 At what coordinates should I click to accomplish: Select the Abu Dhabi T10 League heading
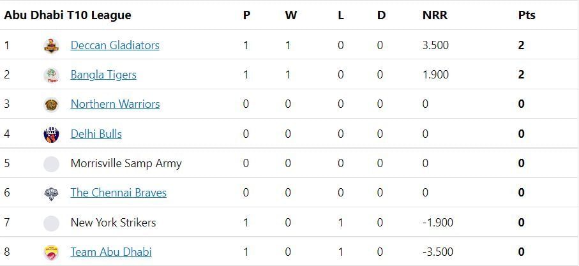click(68, 15)
